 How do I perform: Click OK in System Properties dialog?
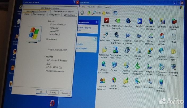(x=41, y=92)
